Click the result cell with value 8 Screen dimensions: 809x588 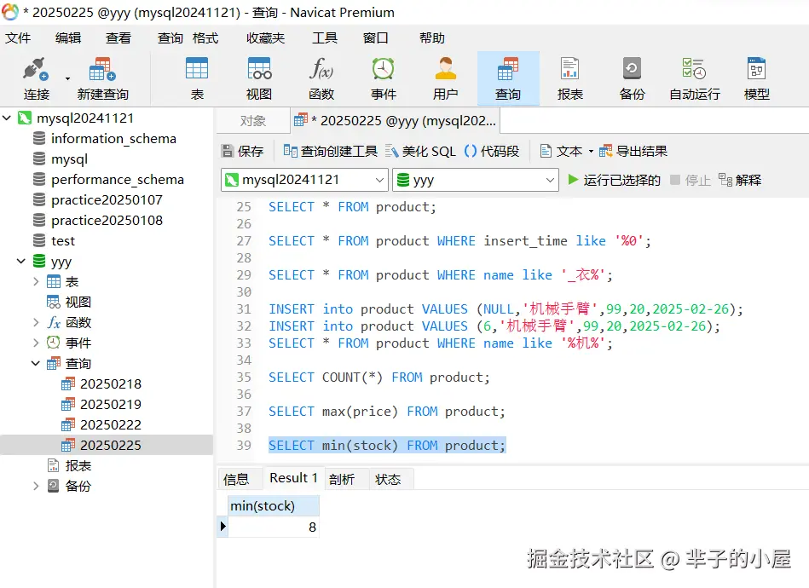click(274, 527)
